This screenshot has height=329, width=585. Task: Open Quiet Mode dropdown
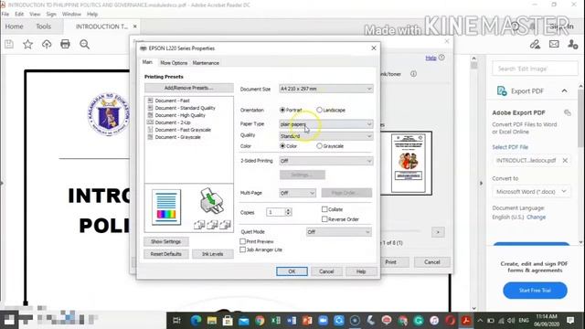coord(339,232)
